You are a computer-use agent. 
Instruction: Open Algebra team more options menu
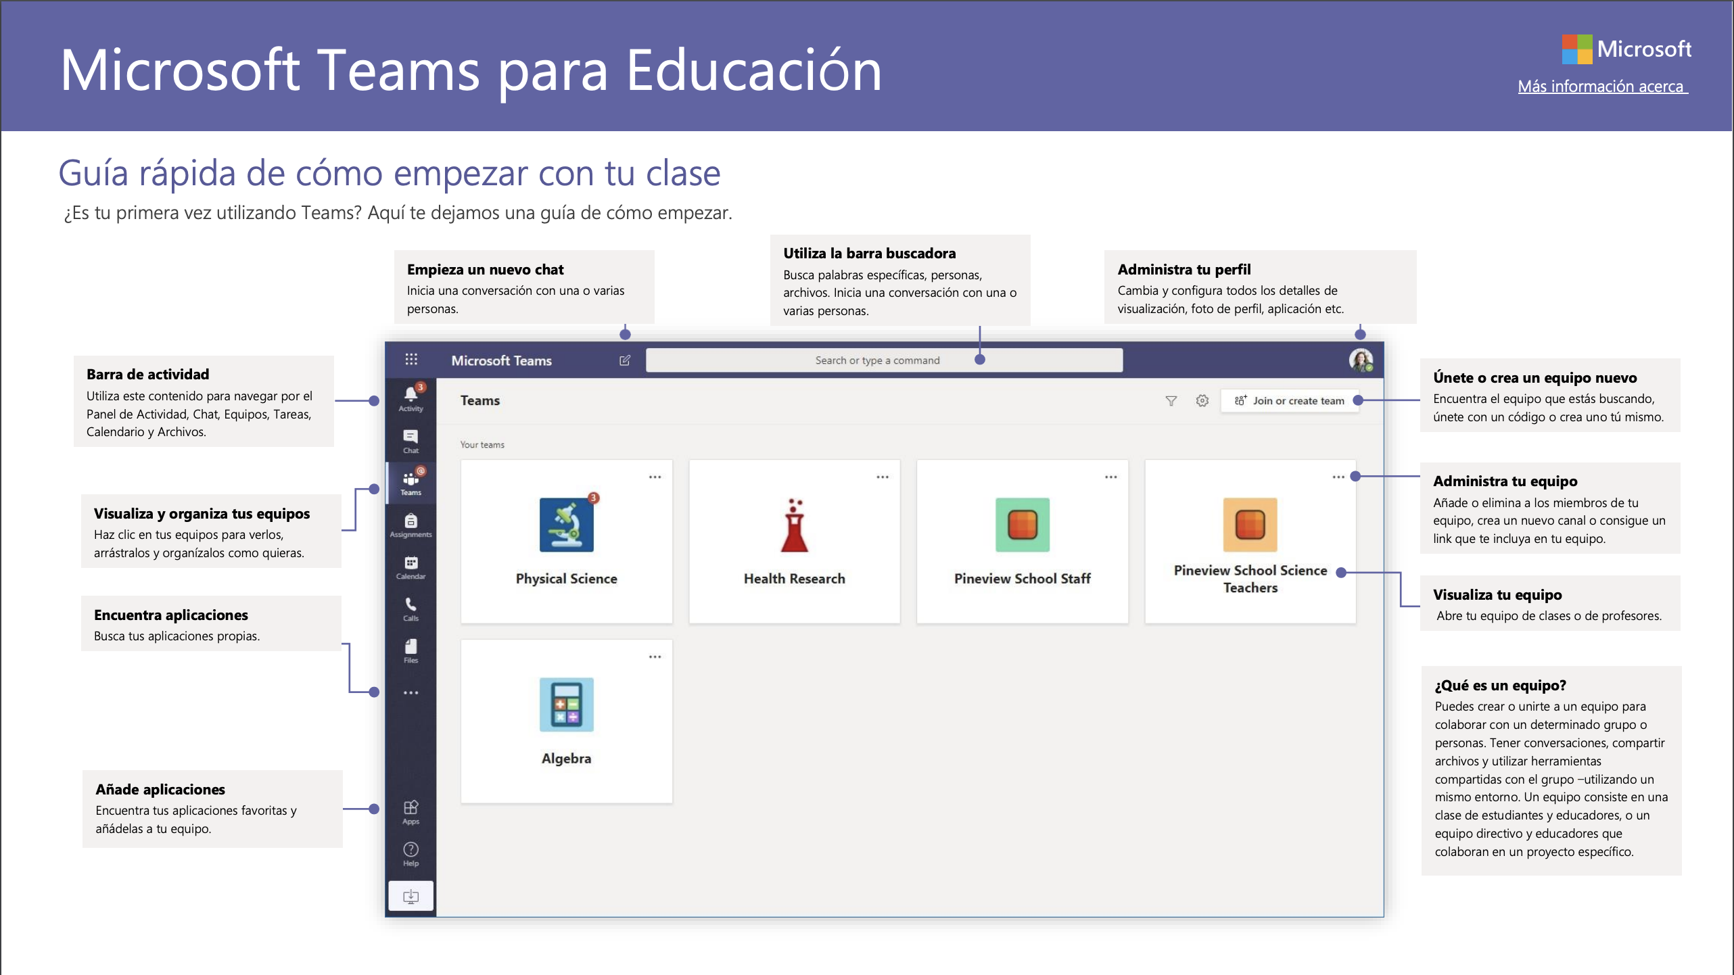655,657
